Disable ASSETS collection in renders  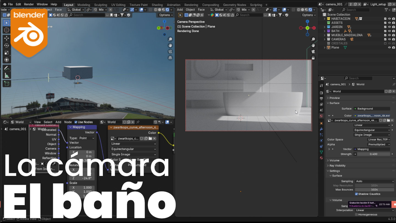(x=394, y=23)
